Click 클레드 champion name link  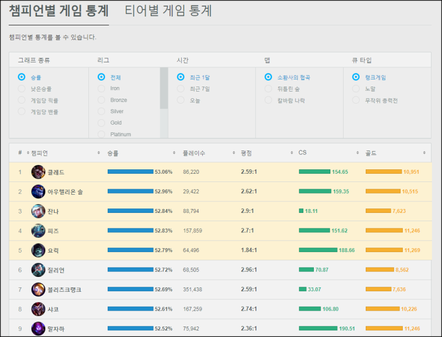56,172
